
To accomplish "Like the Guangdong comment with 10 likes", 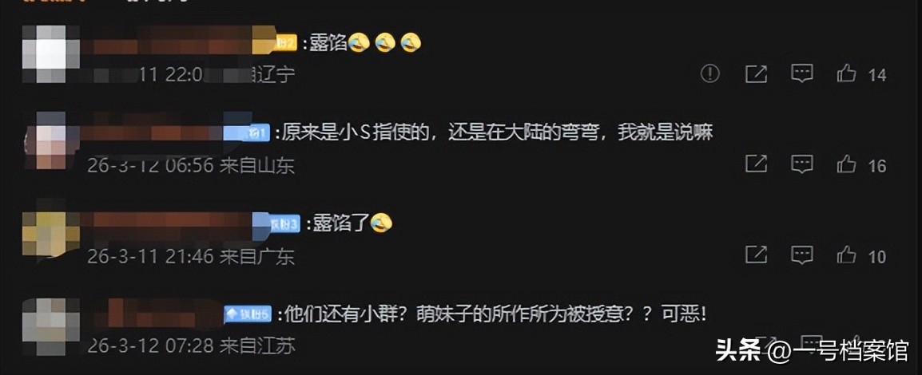I will click(x=846, y=255).
